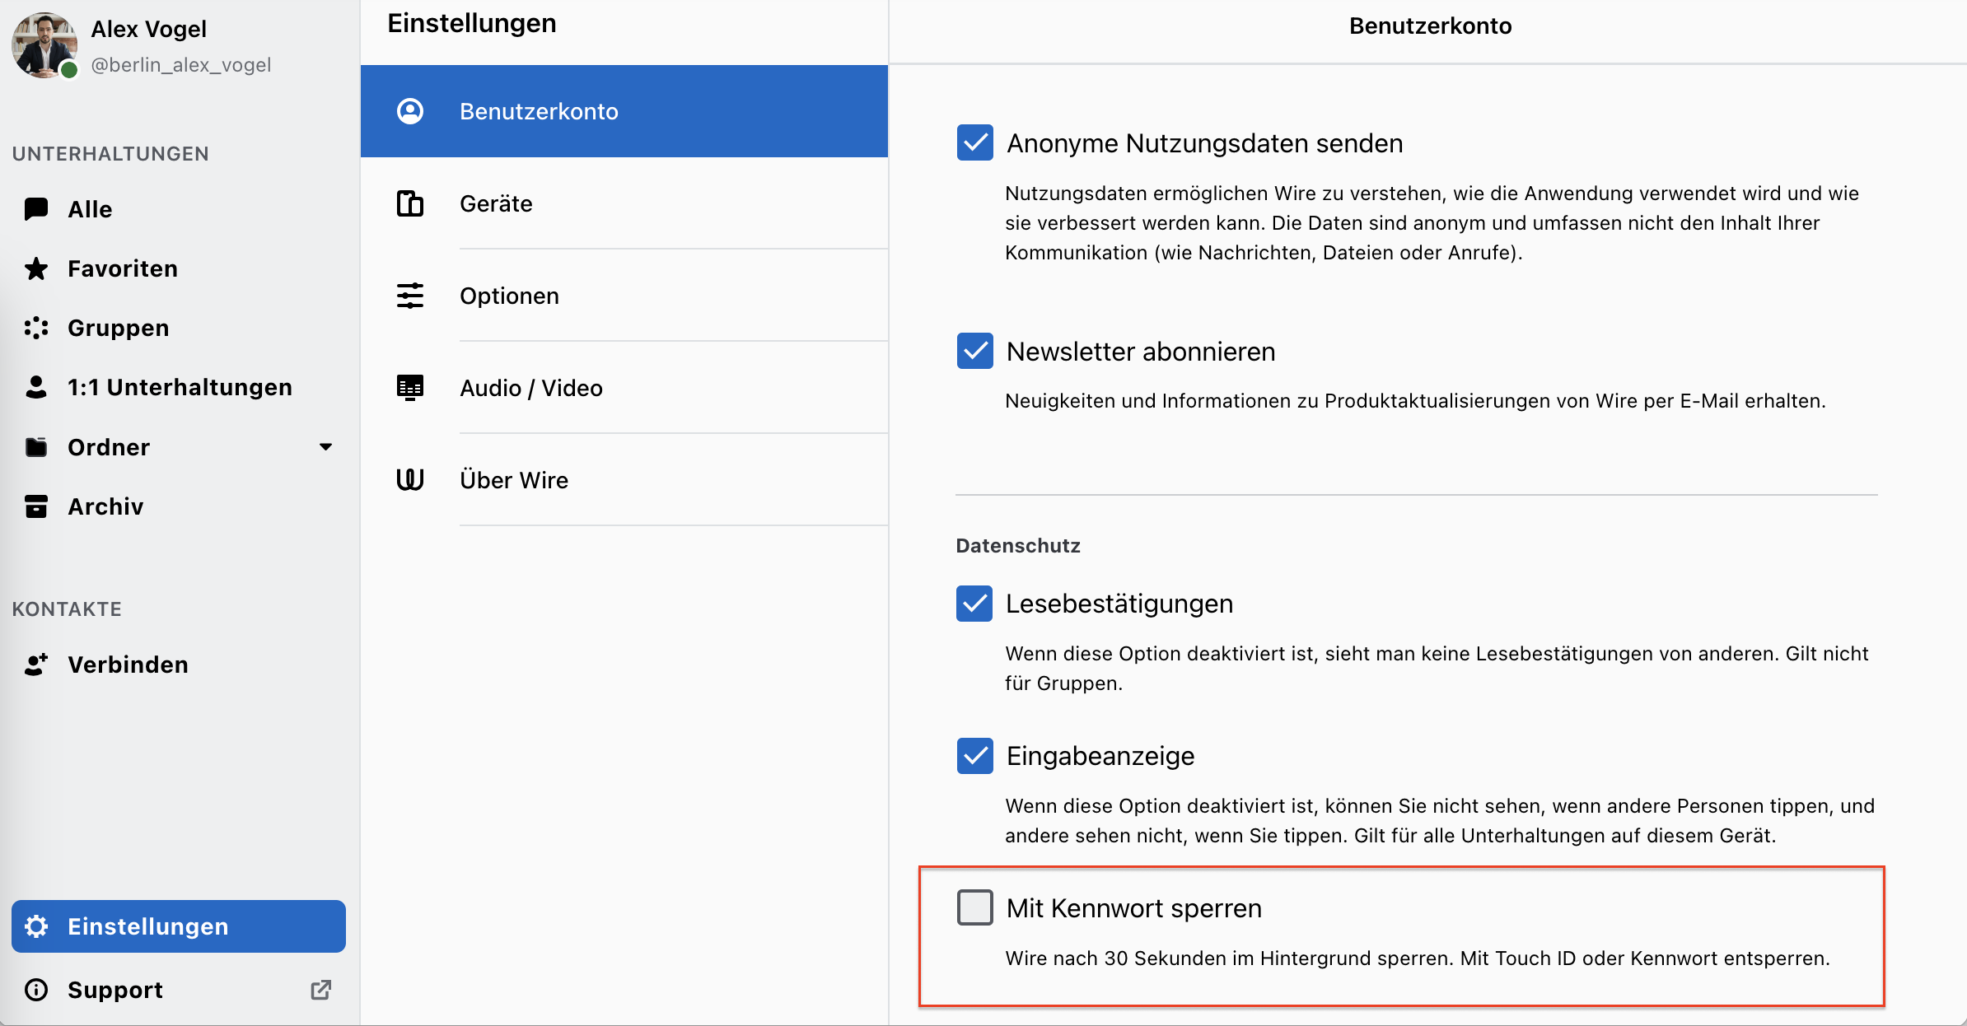This screenshot has height=1026, width=1967.
Task: Click the Optionen sliders icon
Action: pyautogui.click(x=410, y=296)
